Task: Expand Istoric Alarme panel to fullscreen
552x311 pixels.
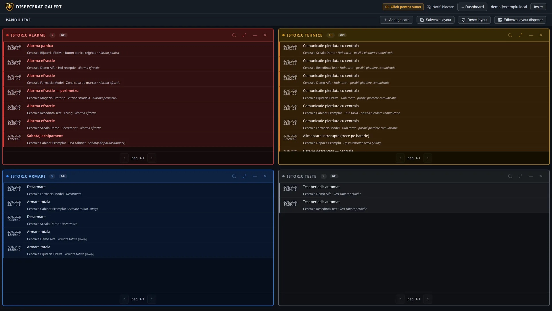Action: [244, 35]
